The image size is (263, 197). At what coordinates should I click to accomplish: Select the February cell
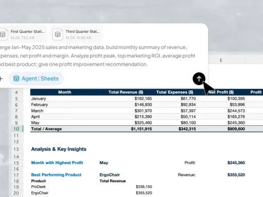(40, 105)
